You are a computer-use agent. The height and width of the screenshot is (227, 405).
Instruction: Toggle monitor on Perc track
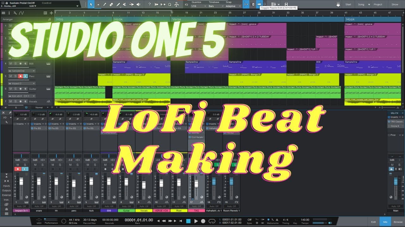tap(26, 76)
